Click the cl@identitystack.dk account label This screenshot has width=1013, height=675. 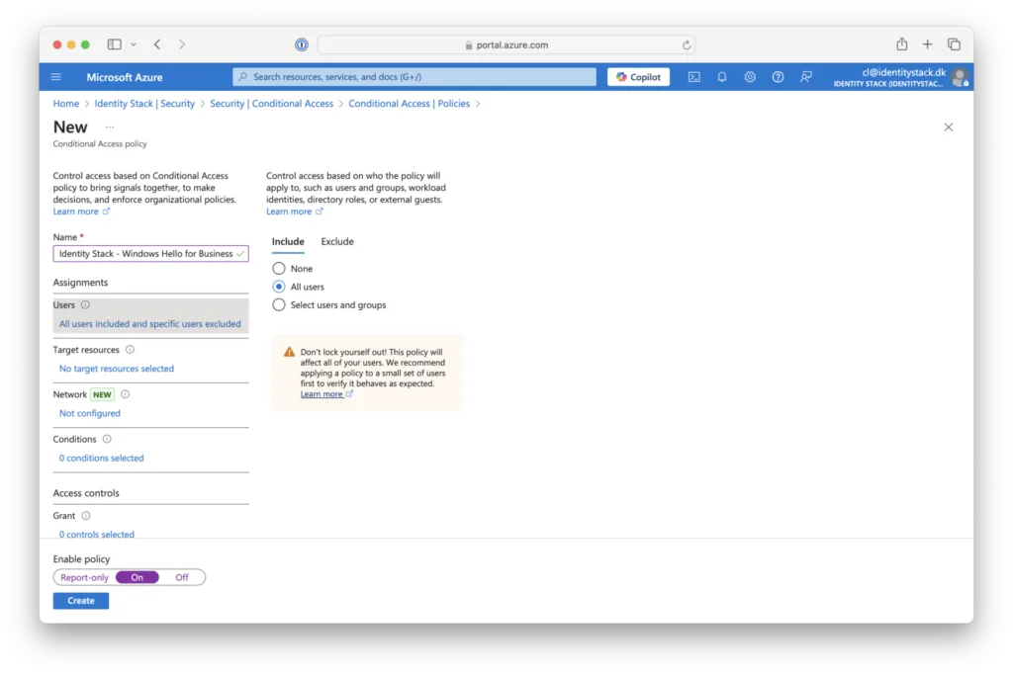pyautogui.click(x=903, y=72)
